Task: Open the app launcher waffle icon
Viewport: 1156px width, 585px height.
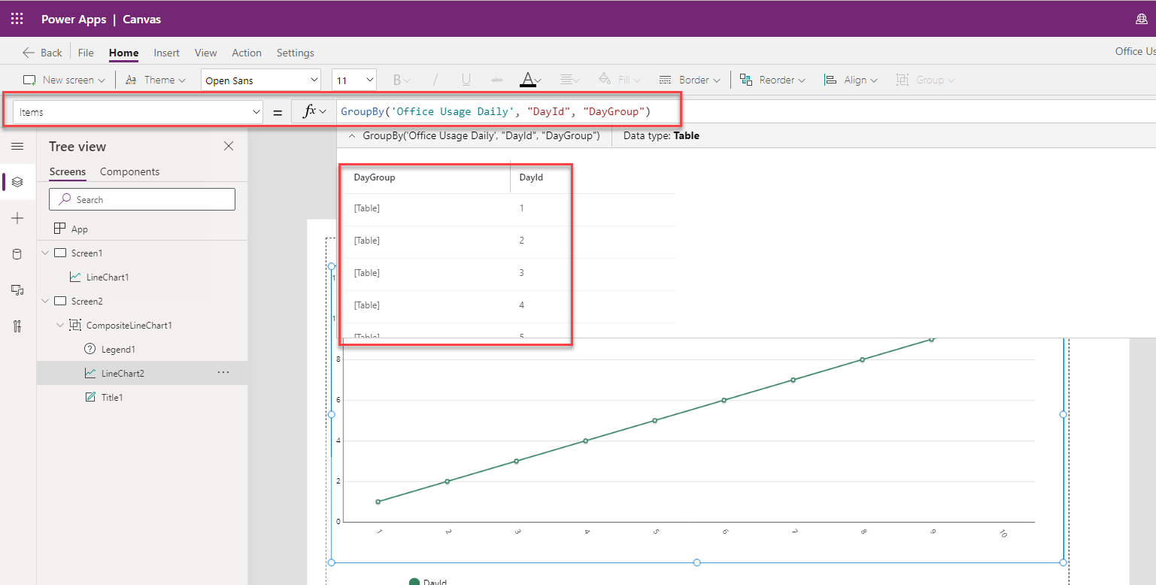Action: click(x=17, y=19)
